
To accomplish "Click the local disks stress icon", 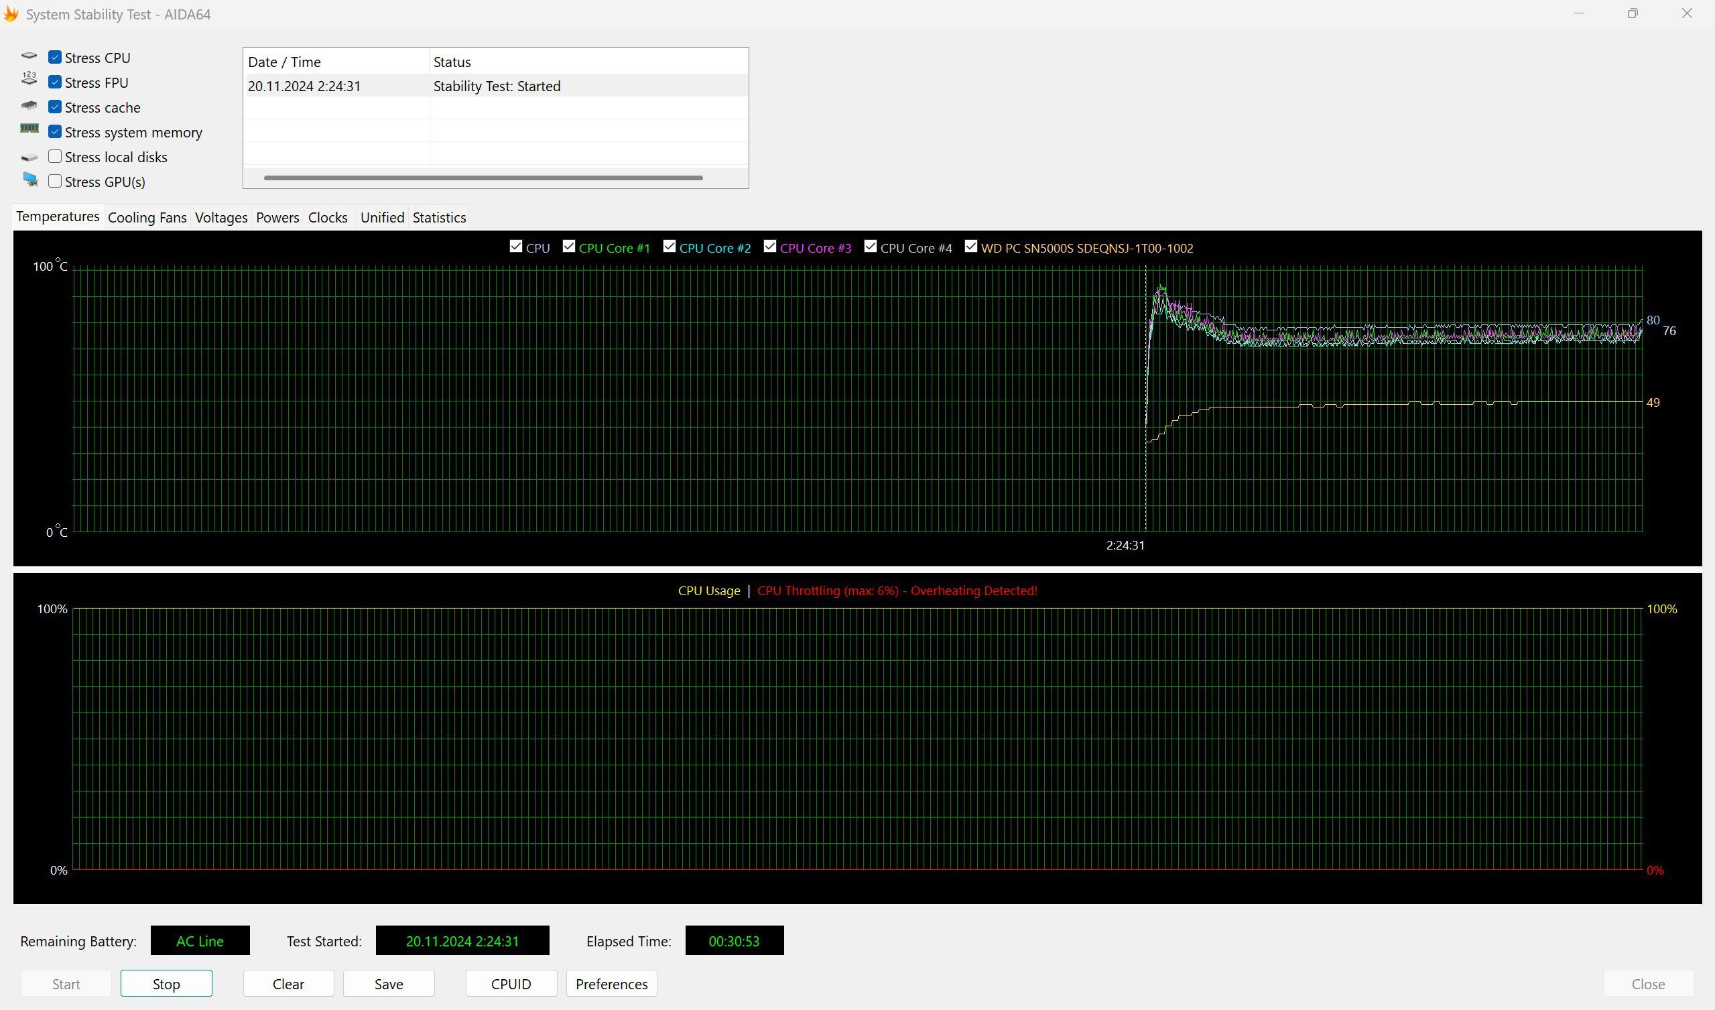I will coord(27,156).
